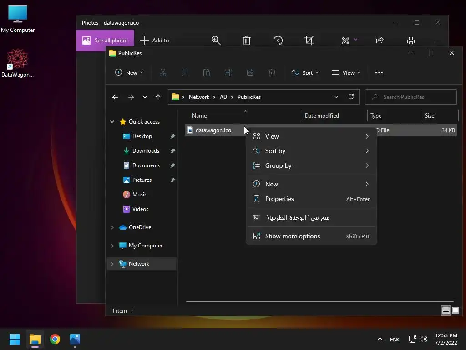The width and height of the screenshot is (466, 350).
Task: Expand the address bar history dropdown
Action: (336, 97)
